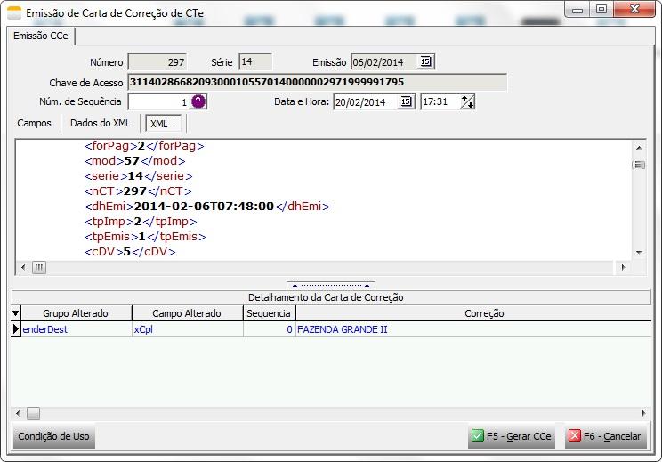This screenshot has width=662, height=462.
Task: Minimize the Emissão de Carta window
Action: pos(577,9)
